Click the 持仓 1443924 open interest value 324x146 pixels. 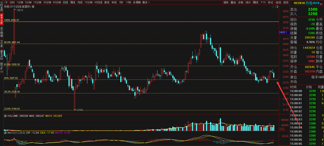click(x=309, y=48)
